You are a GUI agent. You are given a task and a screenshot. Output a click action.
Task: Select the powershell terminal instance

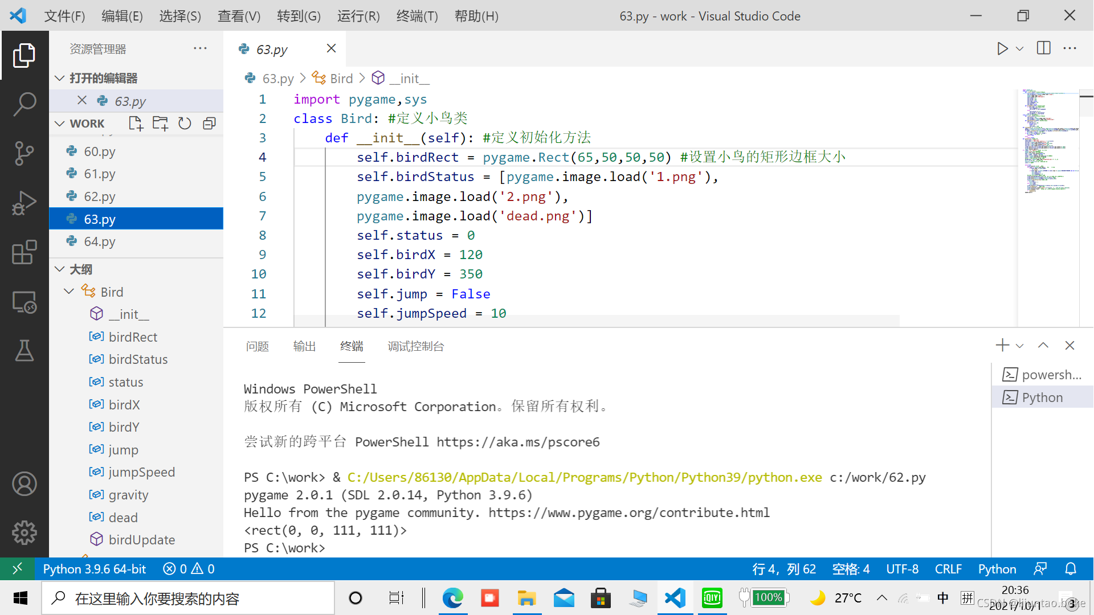(1042, 375)
